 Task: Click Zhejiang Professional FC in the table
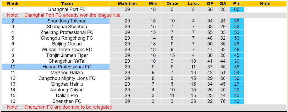[67, 32]
